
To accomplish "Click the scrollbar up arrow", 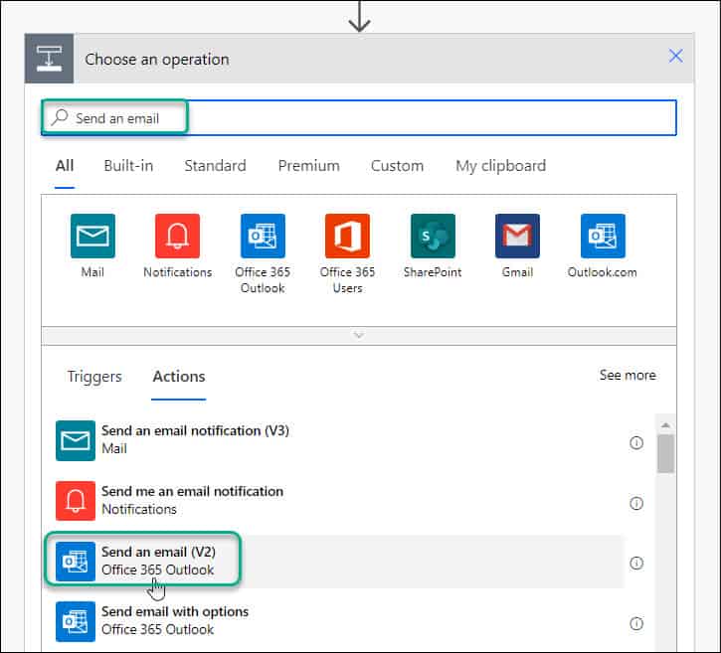I will click(665, 425).
